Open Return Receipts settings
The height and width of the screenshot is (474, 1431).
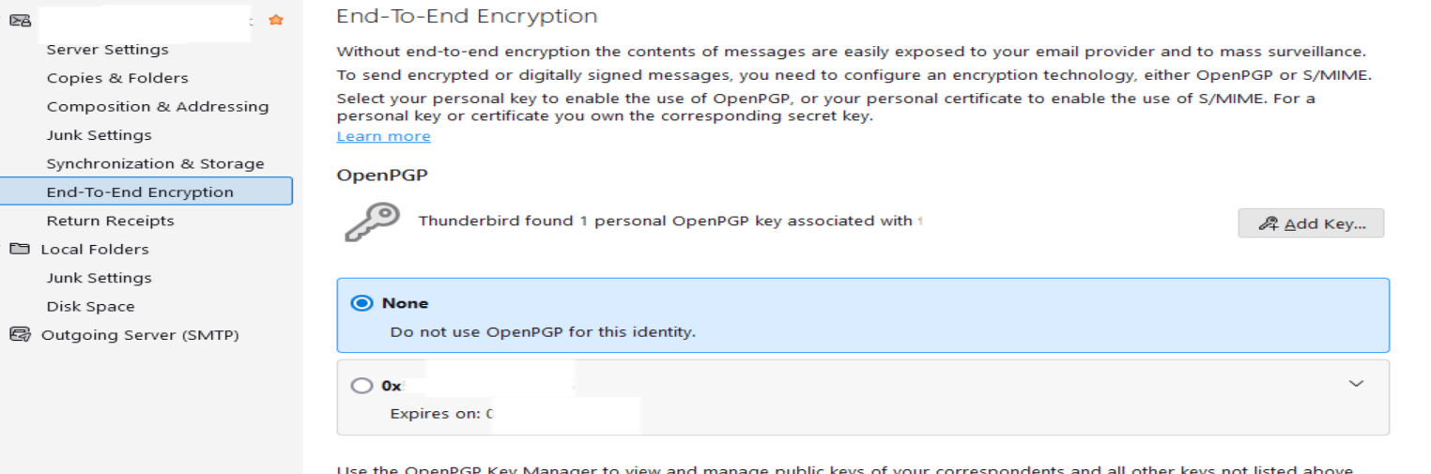pyautogui.click(x=110, y=221)
